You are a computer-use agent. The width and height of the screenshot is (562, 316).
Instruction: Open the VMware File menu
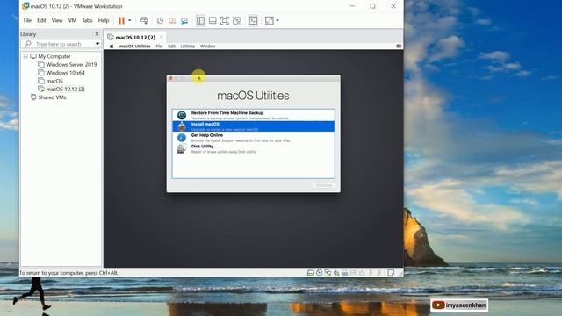27,20
